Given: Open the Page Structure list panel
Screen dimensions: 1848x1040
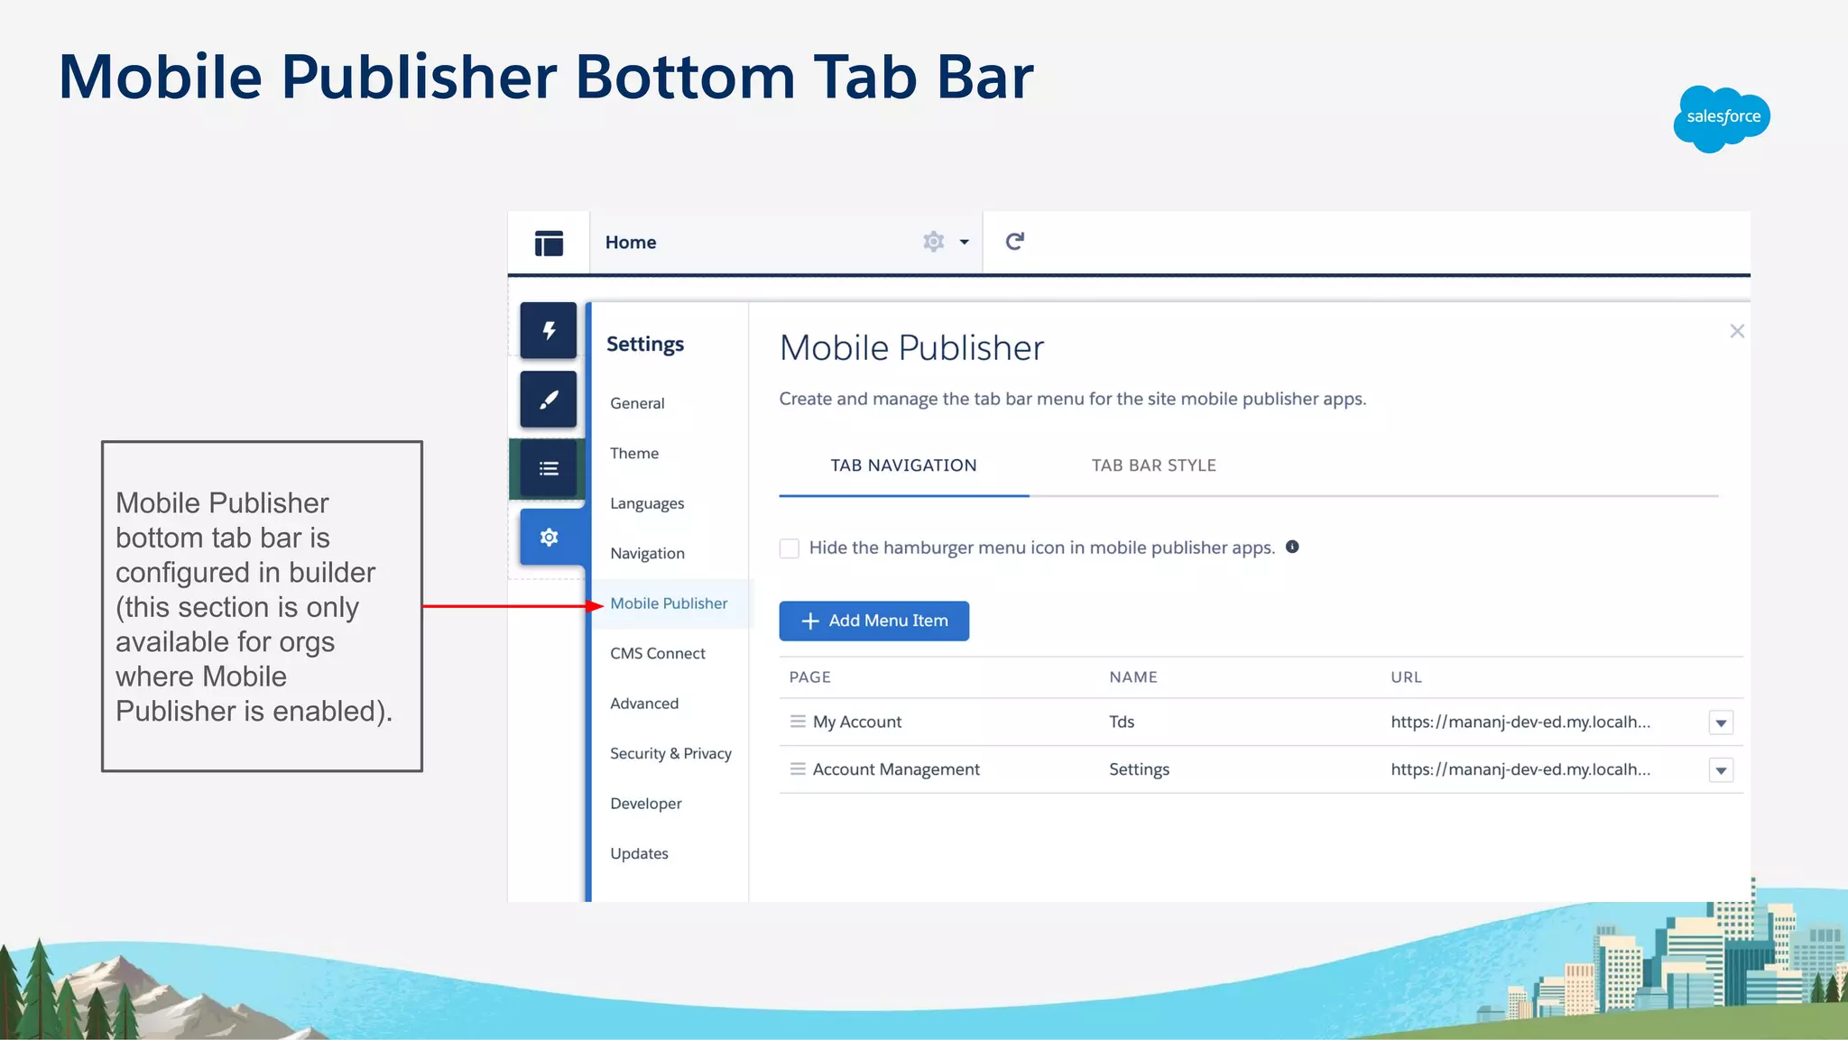Looking at the screenshot, I should click(x=548, y=468).
